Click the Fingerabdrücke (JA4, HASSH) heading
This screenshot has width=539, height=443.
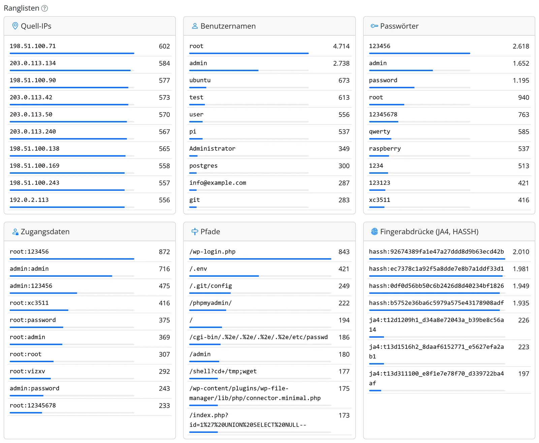pos(429,232)
